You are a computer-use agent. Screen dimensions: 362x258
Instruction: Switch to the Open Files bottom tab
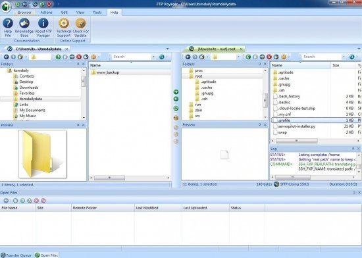click(x=47, y=255)
